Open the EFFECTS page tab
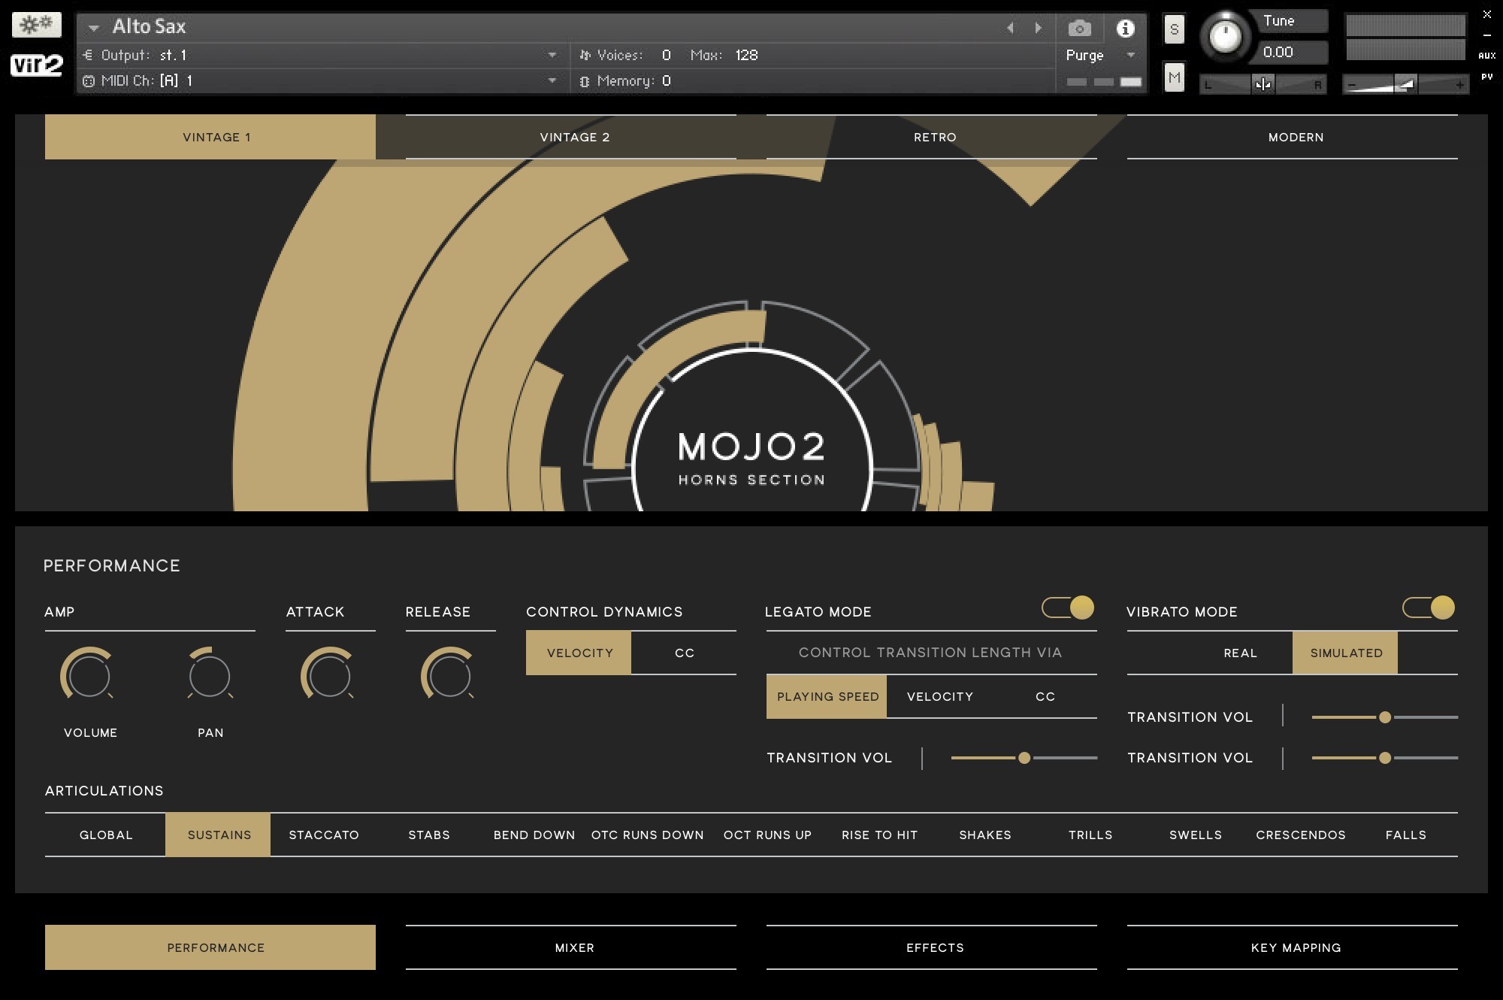Viewport: 1503px width, 1000px height. (x=932, y=947)
